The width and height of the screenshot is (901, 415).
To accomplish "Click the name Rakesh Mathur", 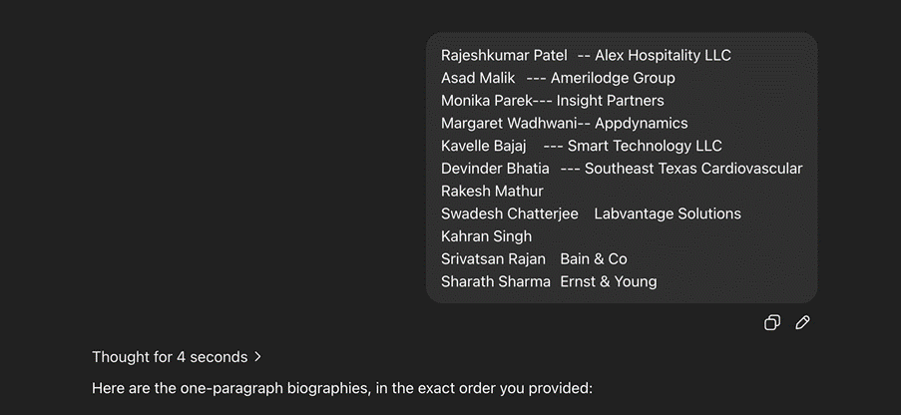I will click(492, 192).
